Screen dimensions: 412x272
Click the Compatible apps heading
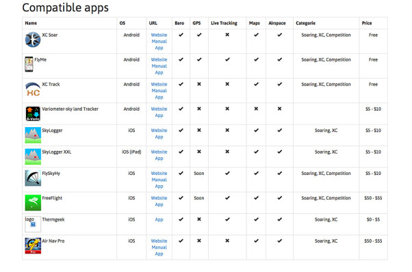[x=65, y=8]
